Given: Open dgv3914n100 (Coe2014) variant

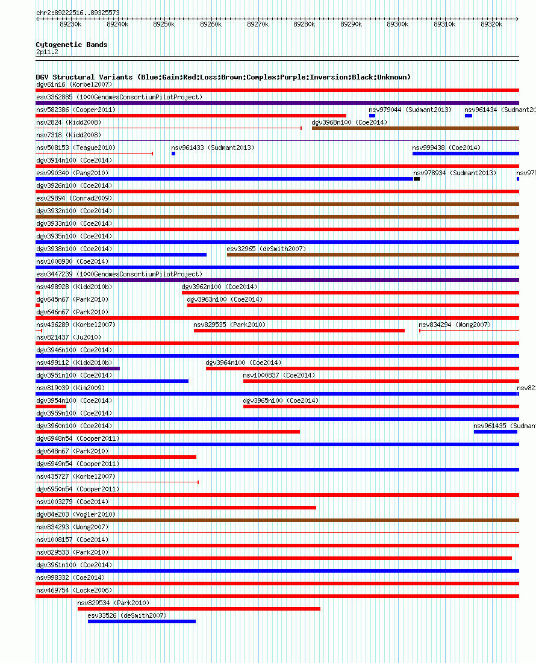Looking at the screenshot, I should pyautogui.click(x=75, y=161).
